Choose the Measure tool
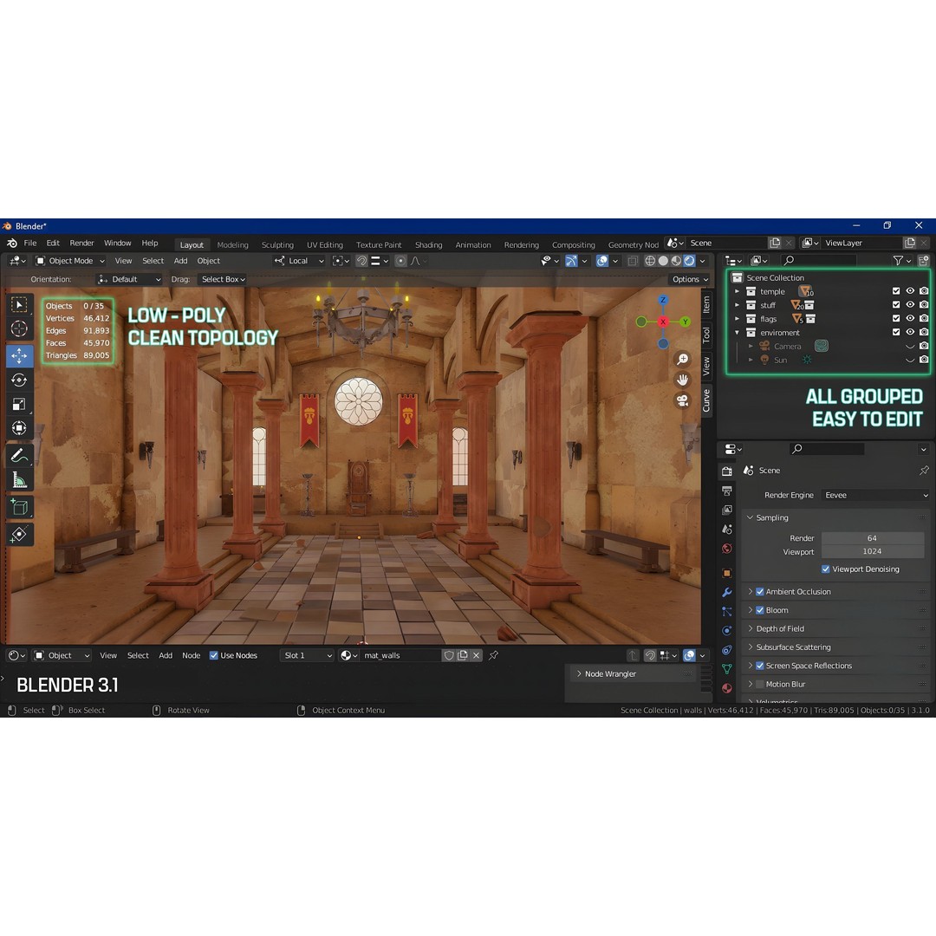This screenshot has width=936, height=936. click(19, 479)
